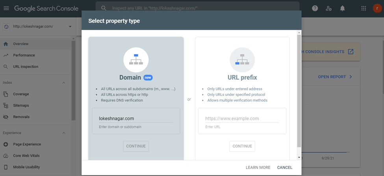Screen dimensions: 384x176
Task: Open users and permissions settings icon
Action: pos(328,8)
